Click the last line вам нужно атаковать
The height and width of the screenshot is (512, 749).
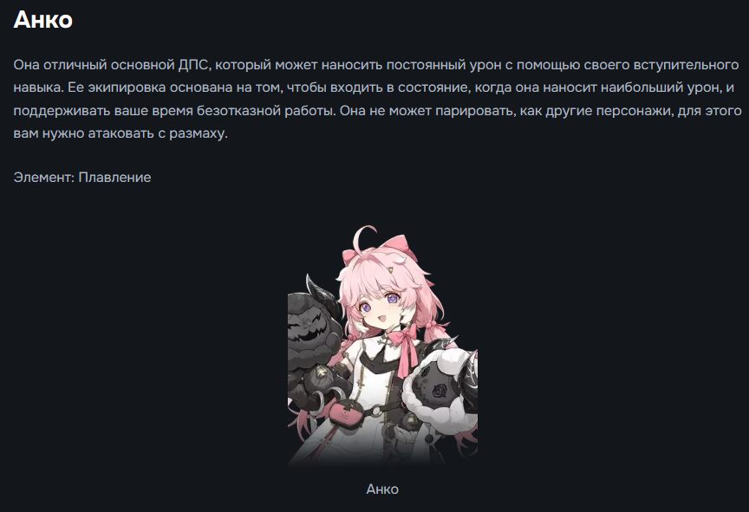point(120,133)
